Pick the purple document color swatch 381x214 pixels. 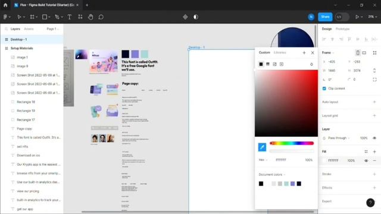(292, 184)
